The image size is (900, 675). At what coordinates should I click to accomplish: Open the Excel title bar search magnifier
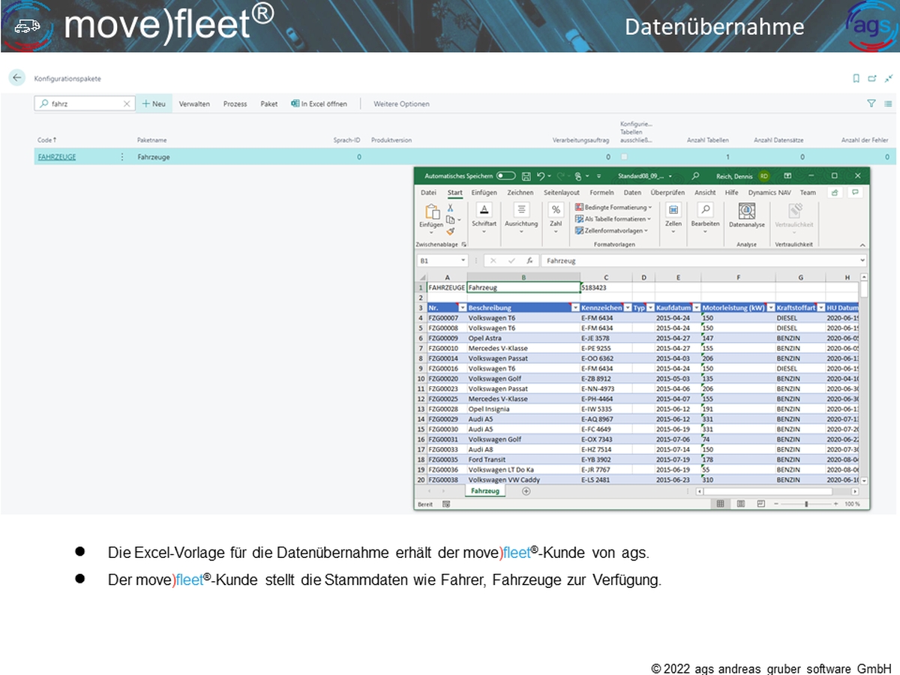point(696,176)
